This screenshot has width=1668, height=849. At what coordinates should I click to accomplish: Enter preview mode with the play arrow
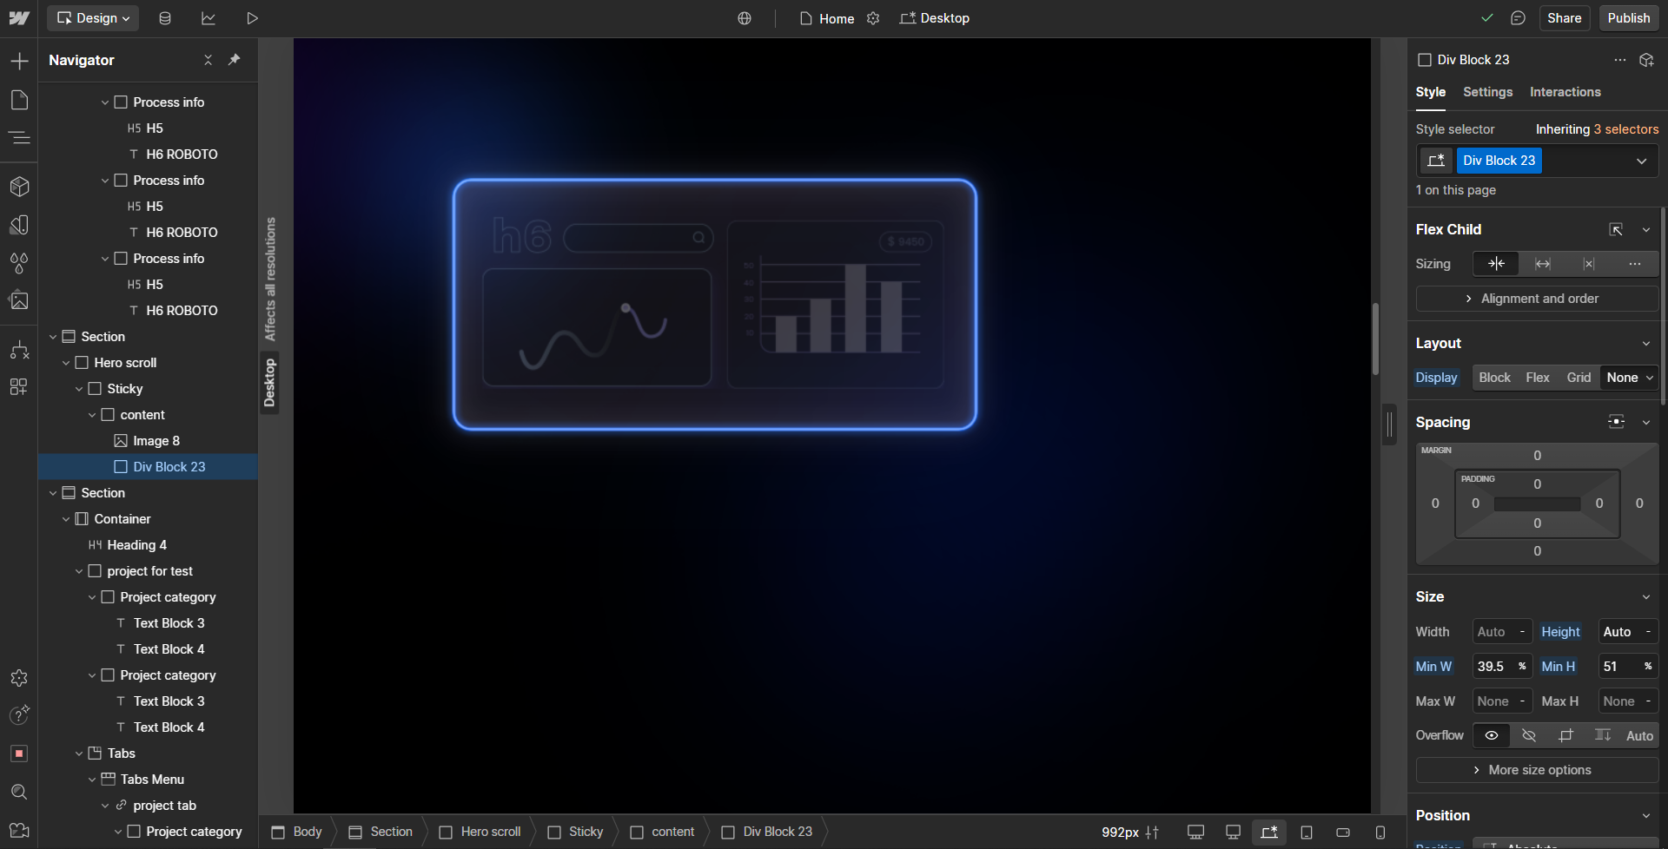[252, 17]
